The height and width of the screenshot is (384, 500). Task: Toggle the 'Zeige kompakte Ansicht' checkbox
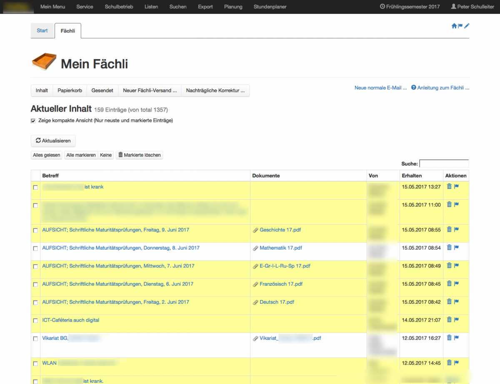coord(33,121)
